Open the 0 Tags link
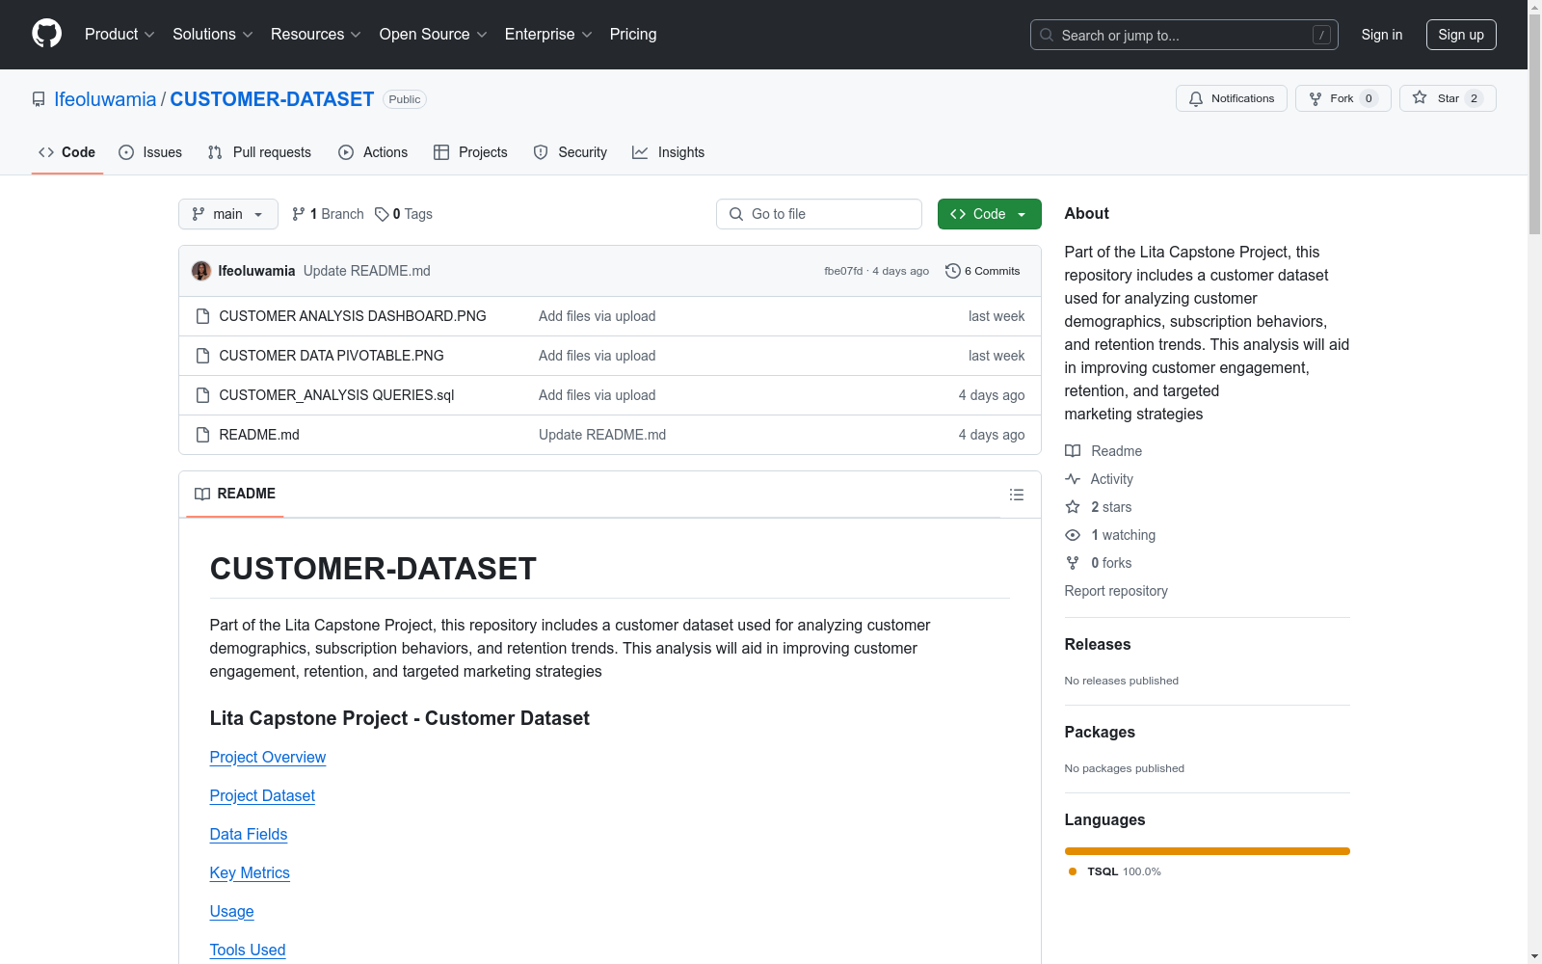 404,214
